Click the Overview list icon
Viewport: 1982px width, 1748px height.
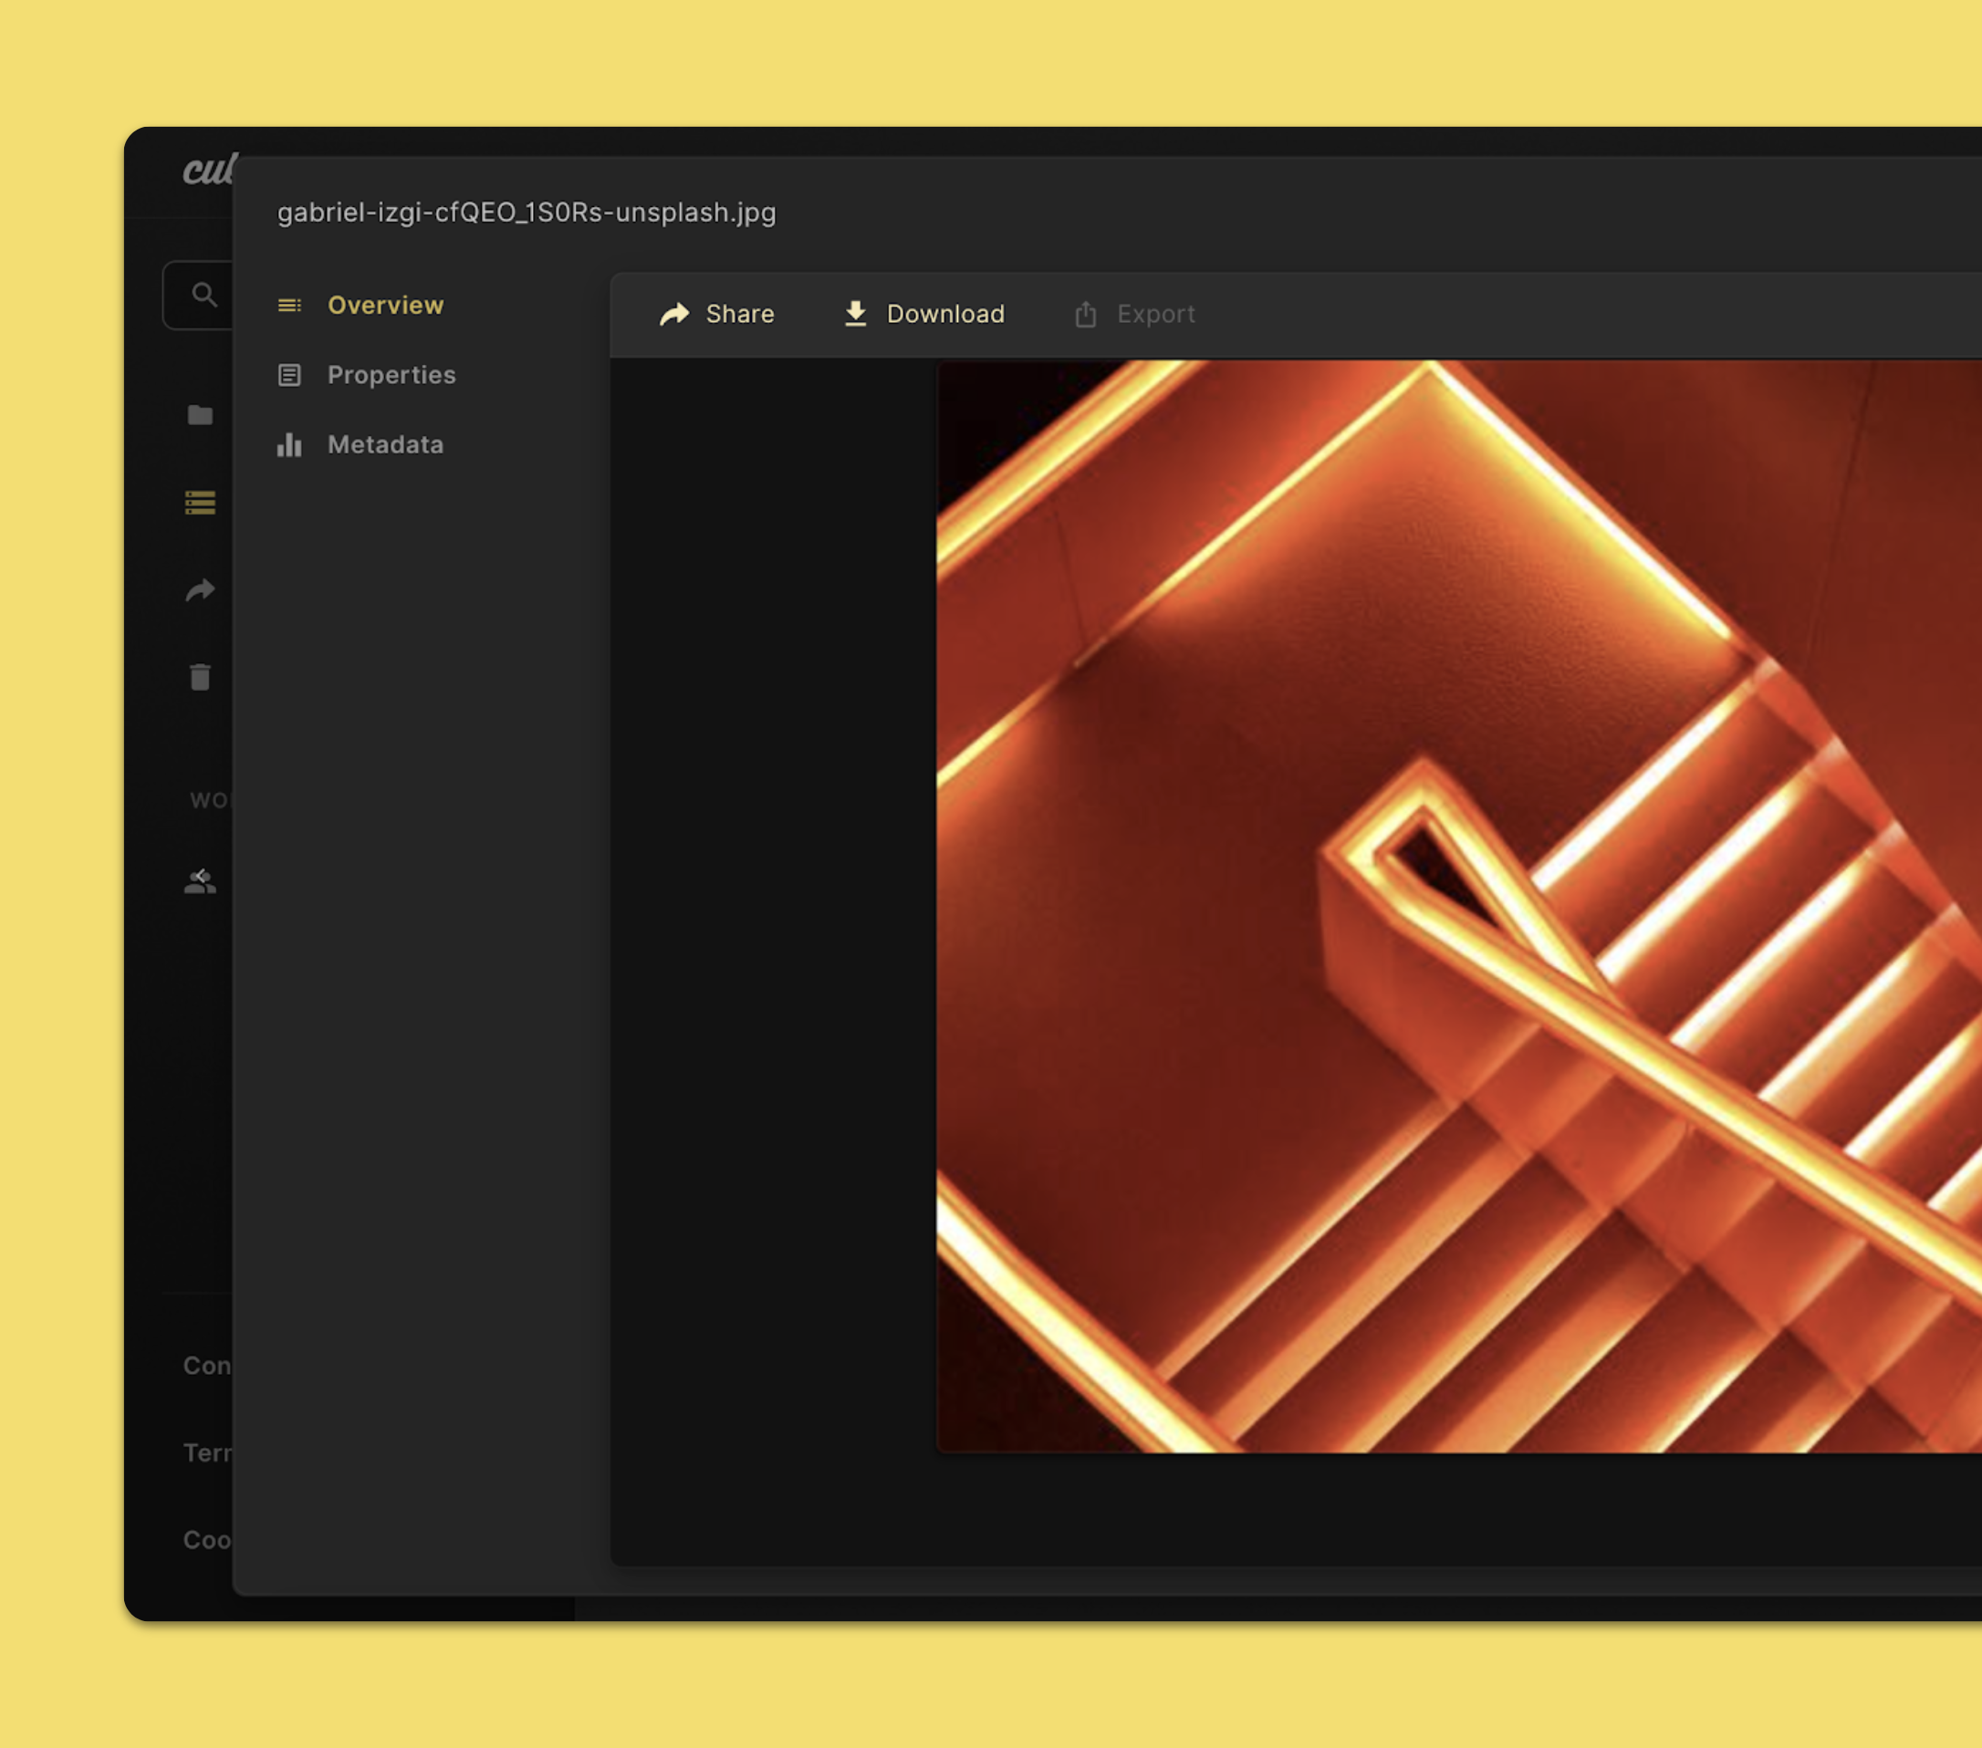pos(289,306)
